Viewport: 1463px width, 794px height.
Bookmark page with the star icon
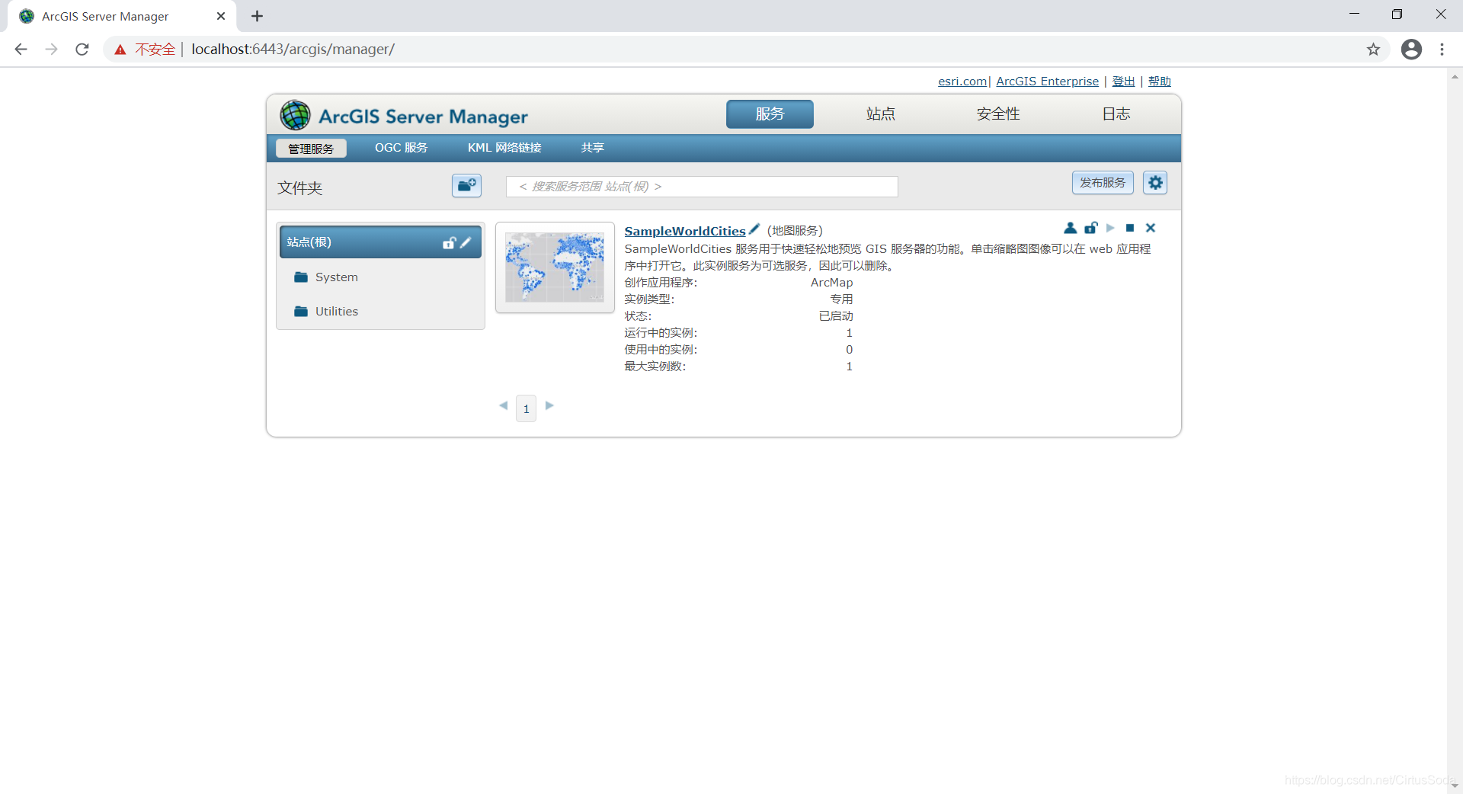click(1373, 50)
